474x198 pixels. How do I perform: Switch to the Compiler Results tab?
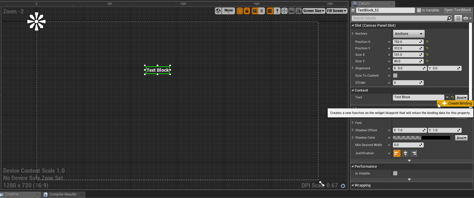point(63,194)
